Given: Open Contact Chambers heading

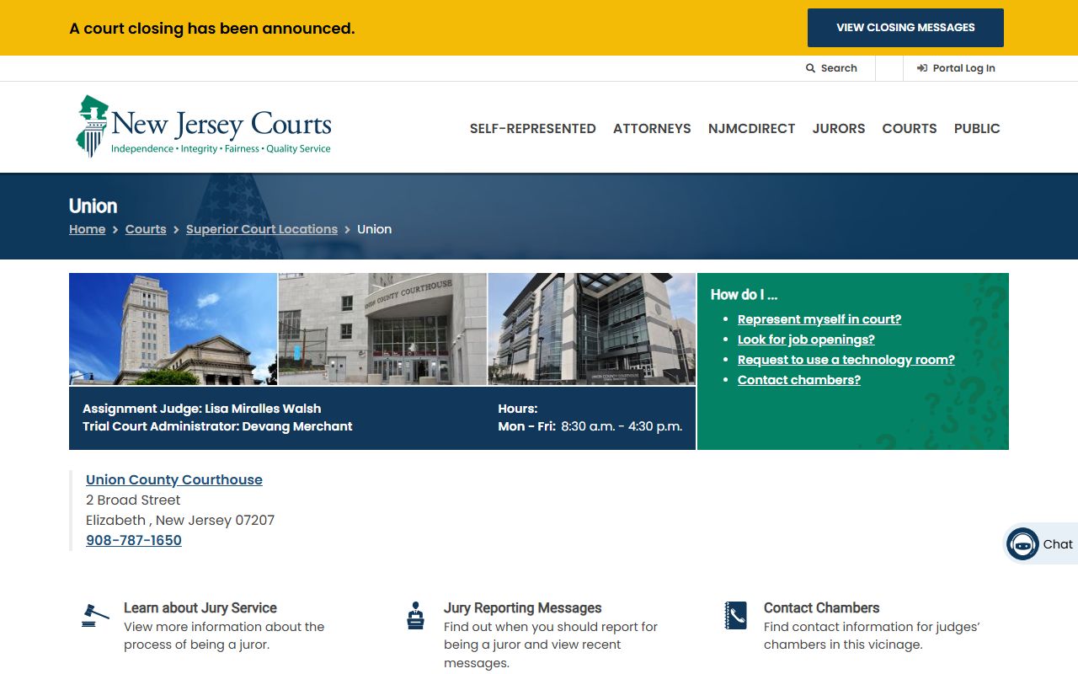Looking at the screenshot, I should click(821, 607).
